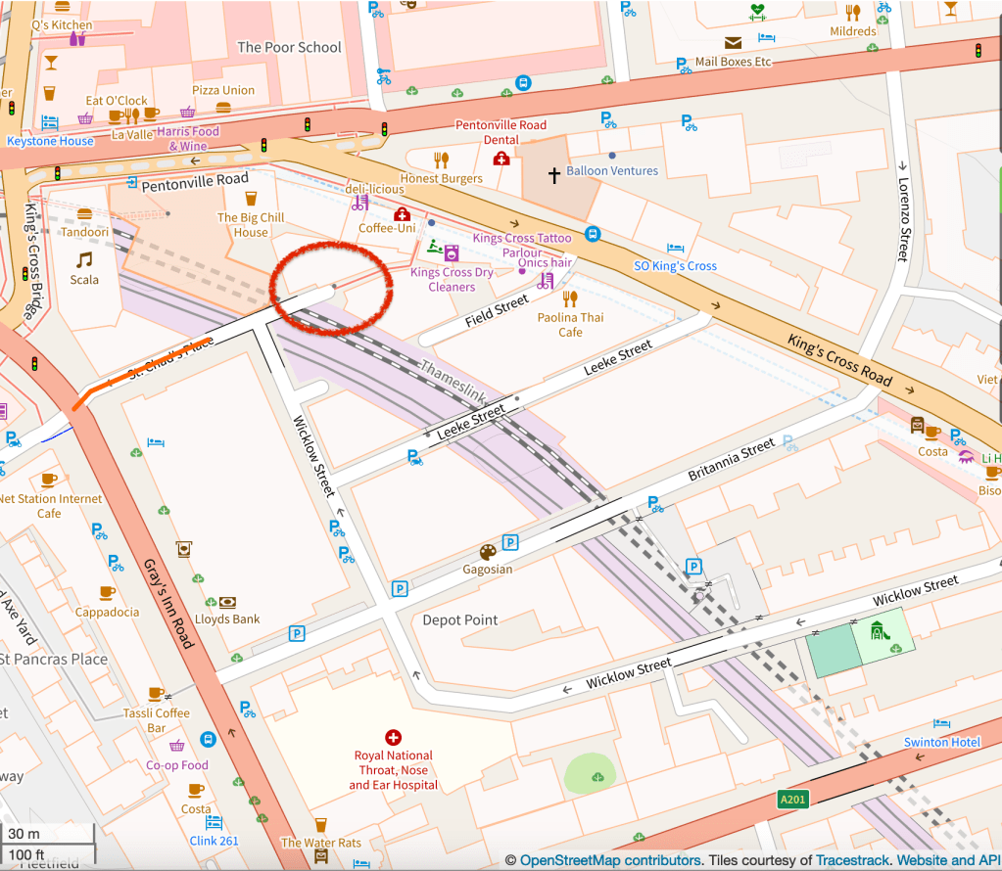Click the Co-op Food shopping basket icon
Screen dimensions: 1002x871
[x=177, y=747]
